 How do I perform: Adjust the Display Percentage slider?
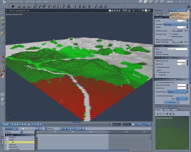point(178,42)
